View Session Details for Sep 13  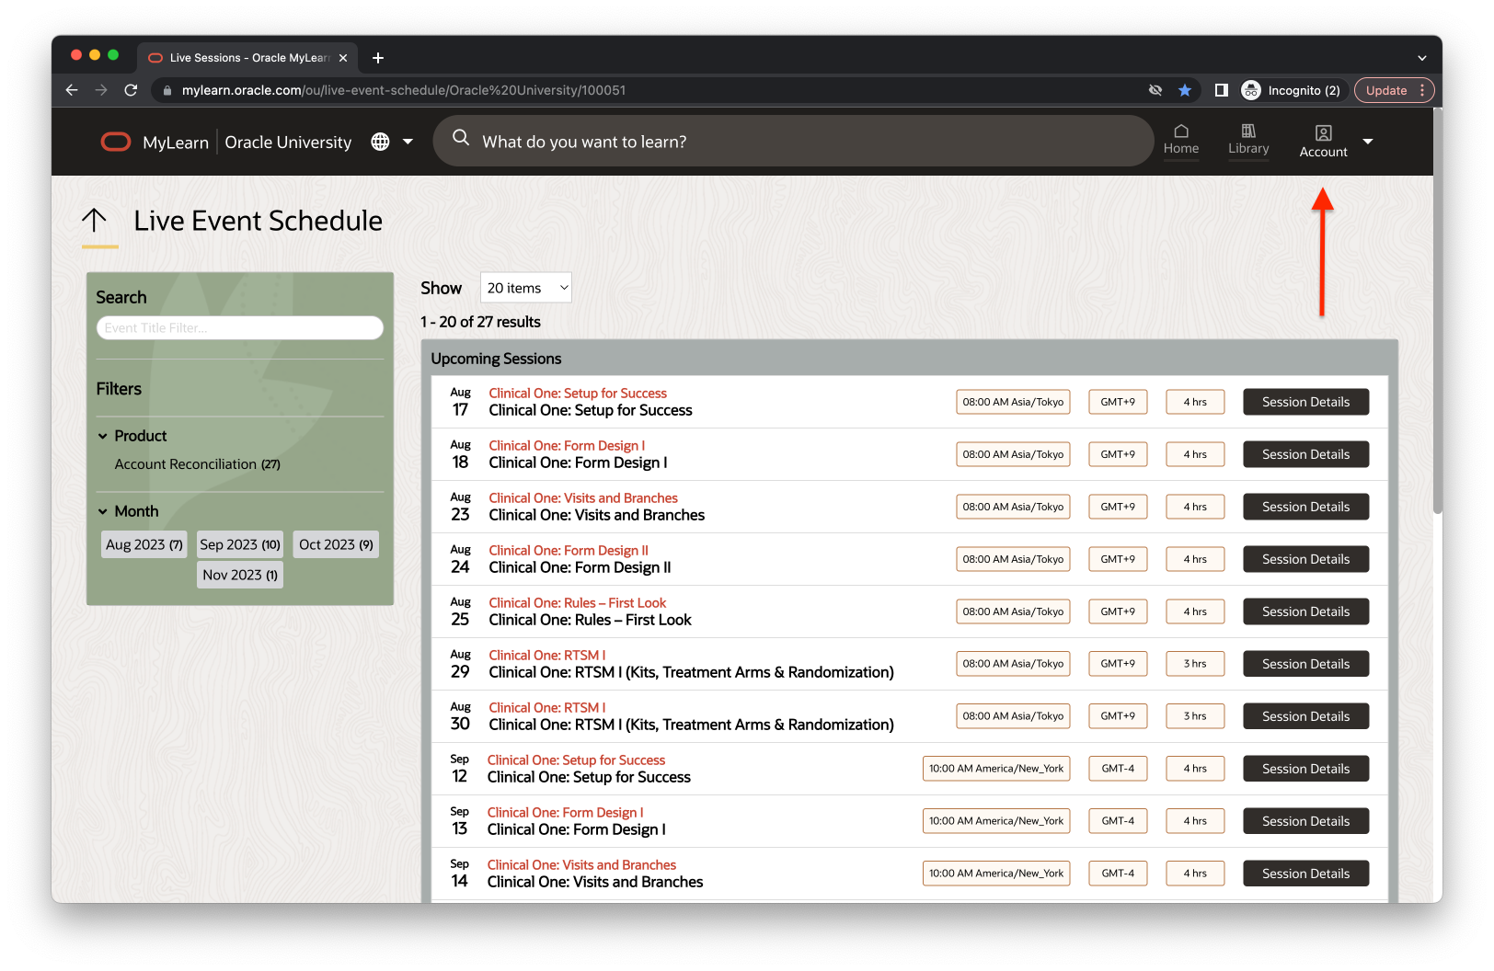pos(1305,821)
